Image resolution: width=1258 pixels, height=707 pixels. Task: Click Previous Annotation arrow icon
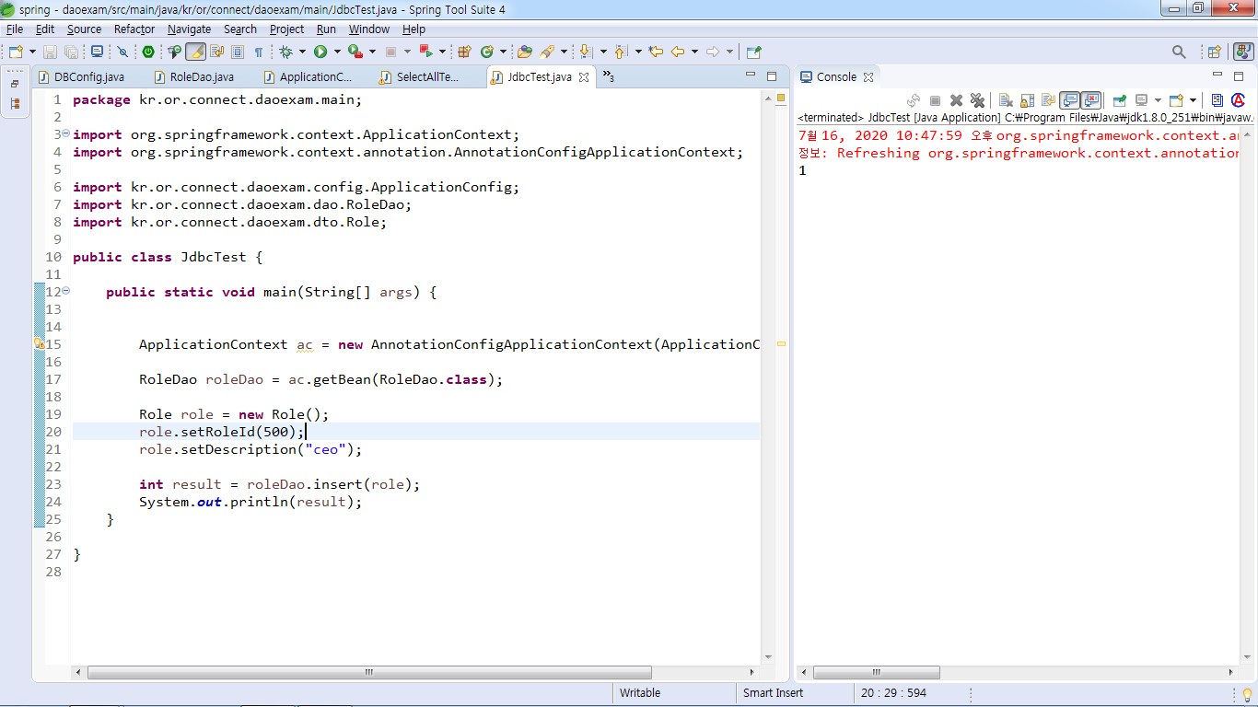(621, 52)
